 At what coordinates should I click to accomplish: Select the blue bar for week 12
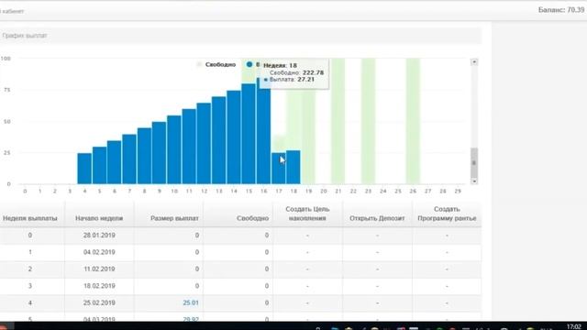click(204, 144)
